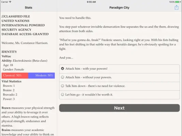The width and height of the screenshot is (182, 136).
Task: Tap the Bravado: 2 statistic
Action: pyautogui.click(x=10, y=95)
